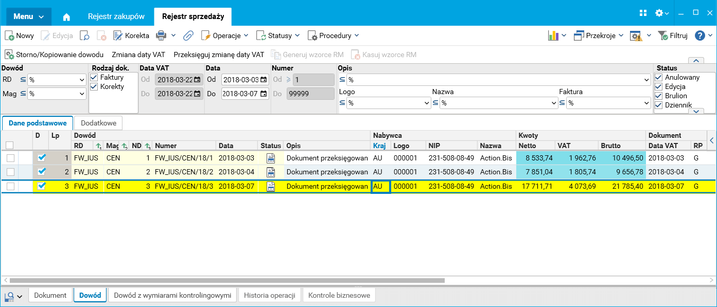Open calendar picker for Data Od 2018-03-03
The height and width of the screenshot is (307, 717).
[264, 80]
